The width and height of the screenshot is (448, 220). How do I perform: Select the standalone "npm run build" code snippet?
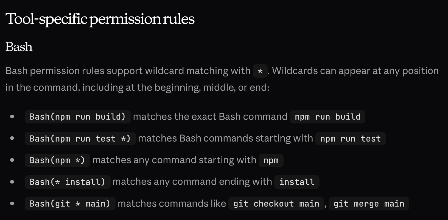pos(327,117)
